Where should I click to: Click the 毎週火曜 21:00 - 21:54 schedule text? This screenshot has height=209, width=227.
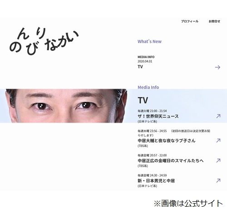coord(152,111)
